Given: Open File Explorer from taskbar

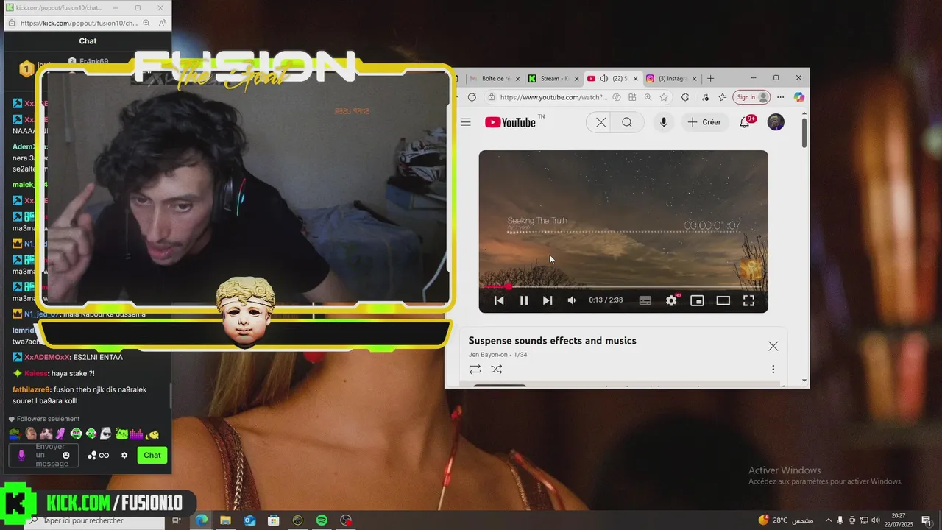Looking at the screenshot, I should 225,520.
